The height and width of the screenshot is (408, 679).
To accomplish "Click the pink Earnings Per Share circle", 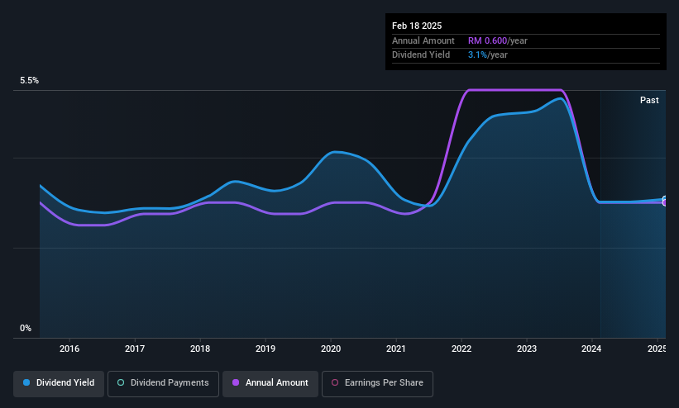I will pos(335,382).
